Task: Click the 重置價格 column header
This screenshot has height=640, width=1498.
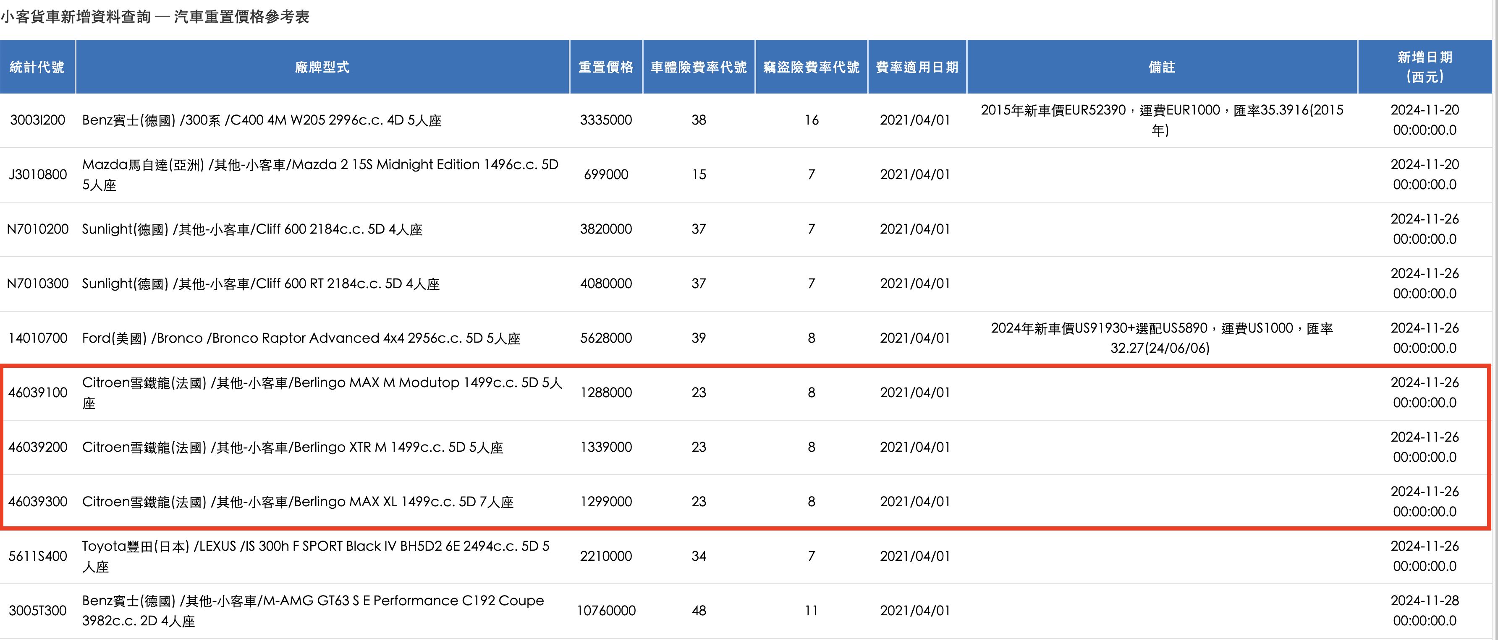Action: (606, 67)
